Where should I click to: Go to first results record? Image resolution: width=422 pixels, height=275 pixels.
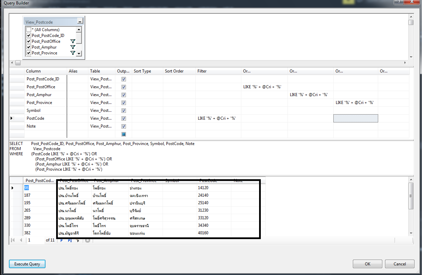click(x=13, y=240)
